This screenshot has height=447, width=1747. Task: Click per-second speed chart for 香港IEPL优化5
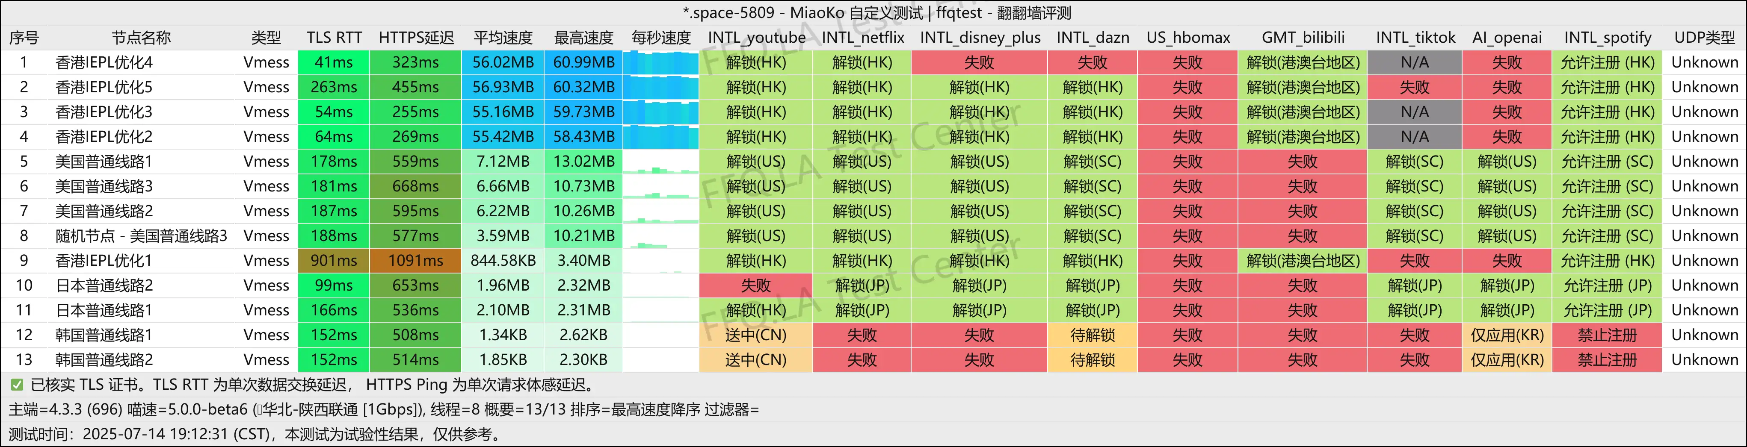660,87
